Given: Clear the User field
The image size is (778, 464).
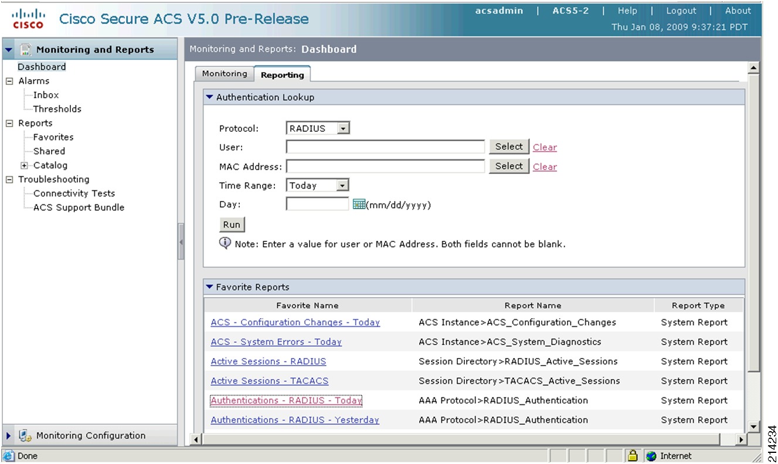Looking at the screenshot, I should point(545,148).
